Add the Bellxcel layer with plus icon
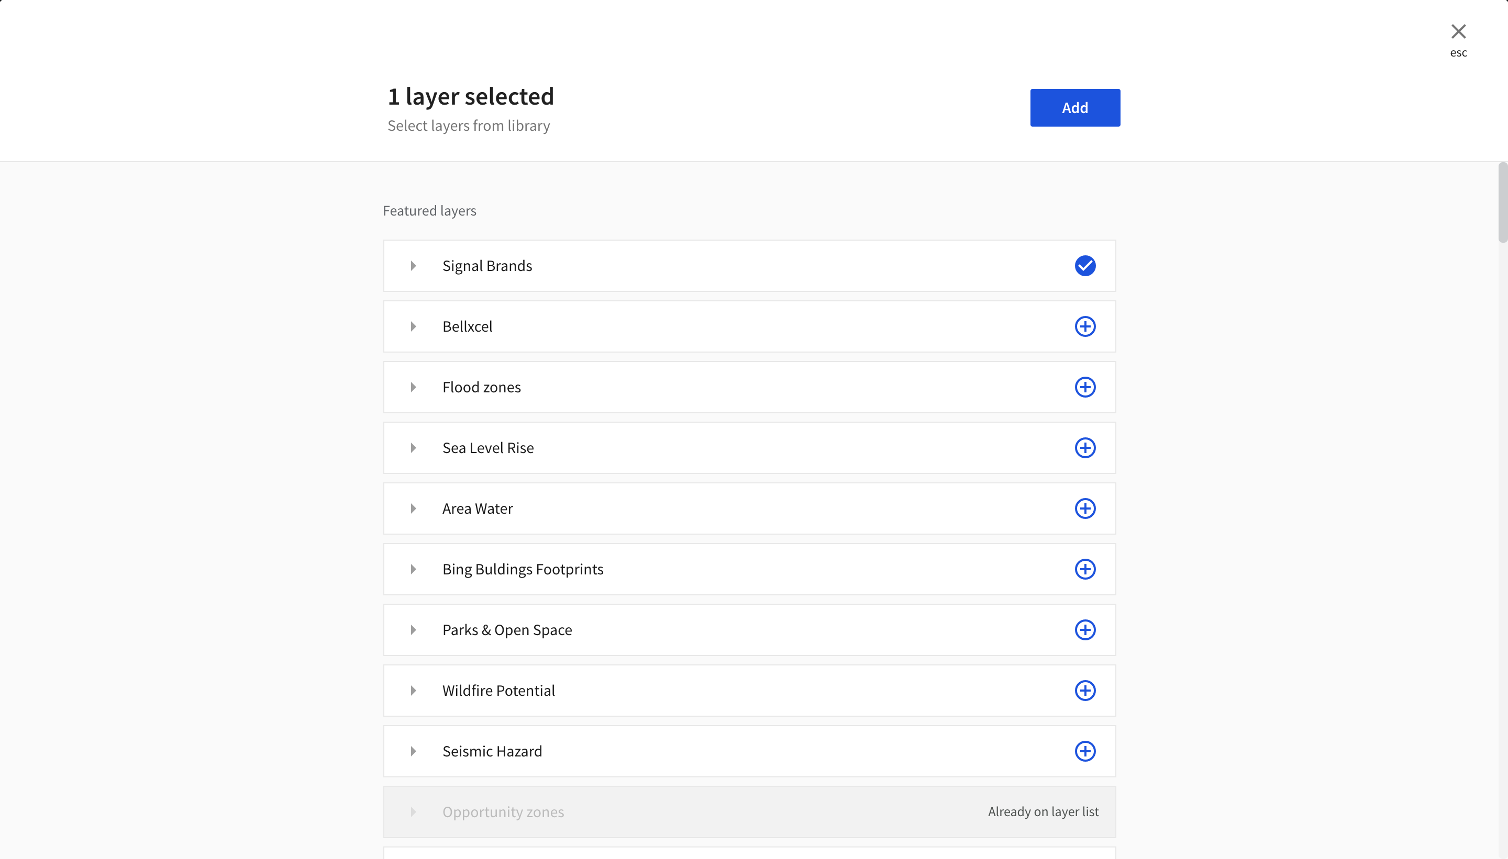Screen dimensions: 1508x859 point(1084,326)
